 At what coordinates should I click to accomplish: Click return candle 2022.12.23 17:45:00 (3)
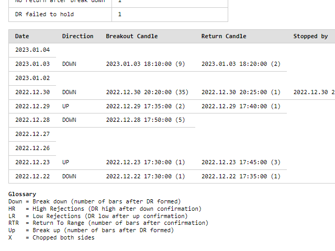pos(241,162)
